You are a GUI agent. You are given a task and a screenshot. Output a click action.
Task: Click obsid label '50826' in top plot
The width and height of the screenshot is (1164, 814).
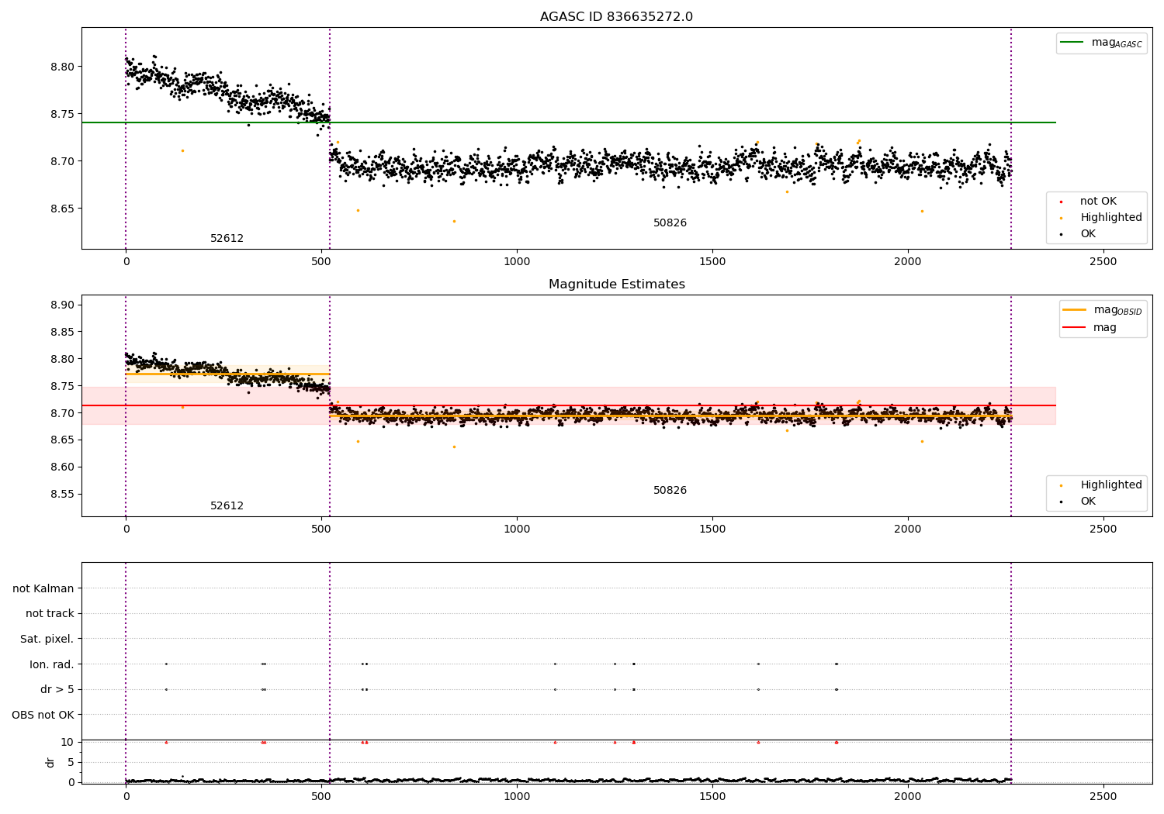(x=670, y=223)
